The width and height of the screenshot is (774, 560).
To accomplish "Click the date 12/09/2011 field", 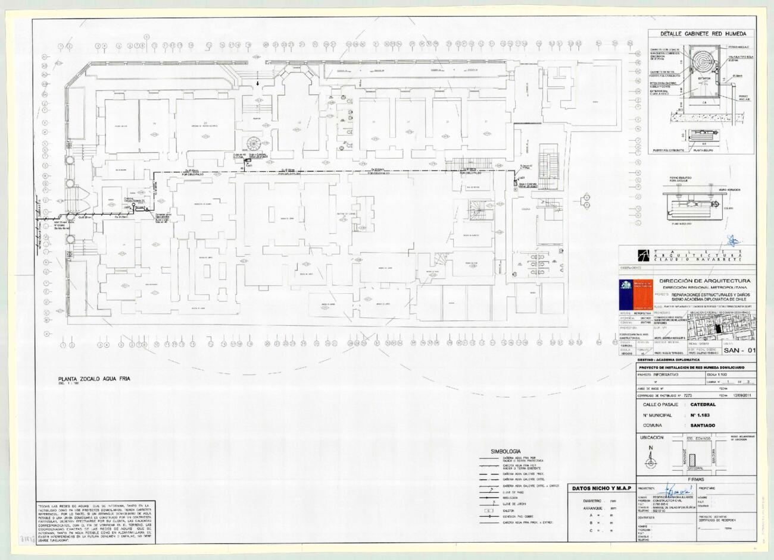I will pos(739,394).
